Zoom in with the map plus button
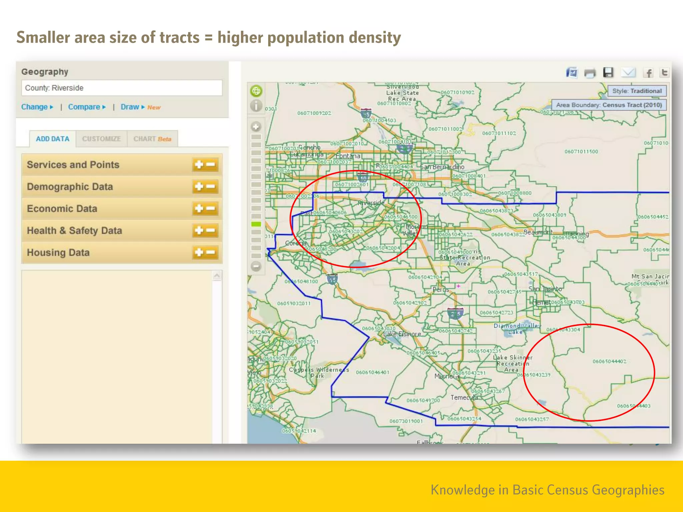Screen dimensions: 683x512 tap(256, 127)
